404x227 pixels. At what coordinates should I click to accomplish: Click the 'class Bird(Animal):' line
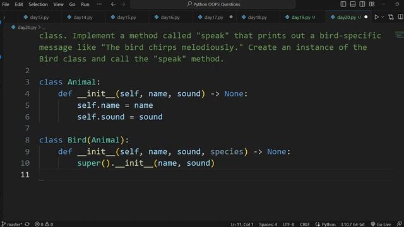coord(84,140)
